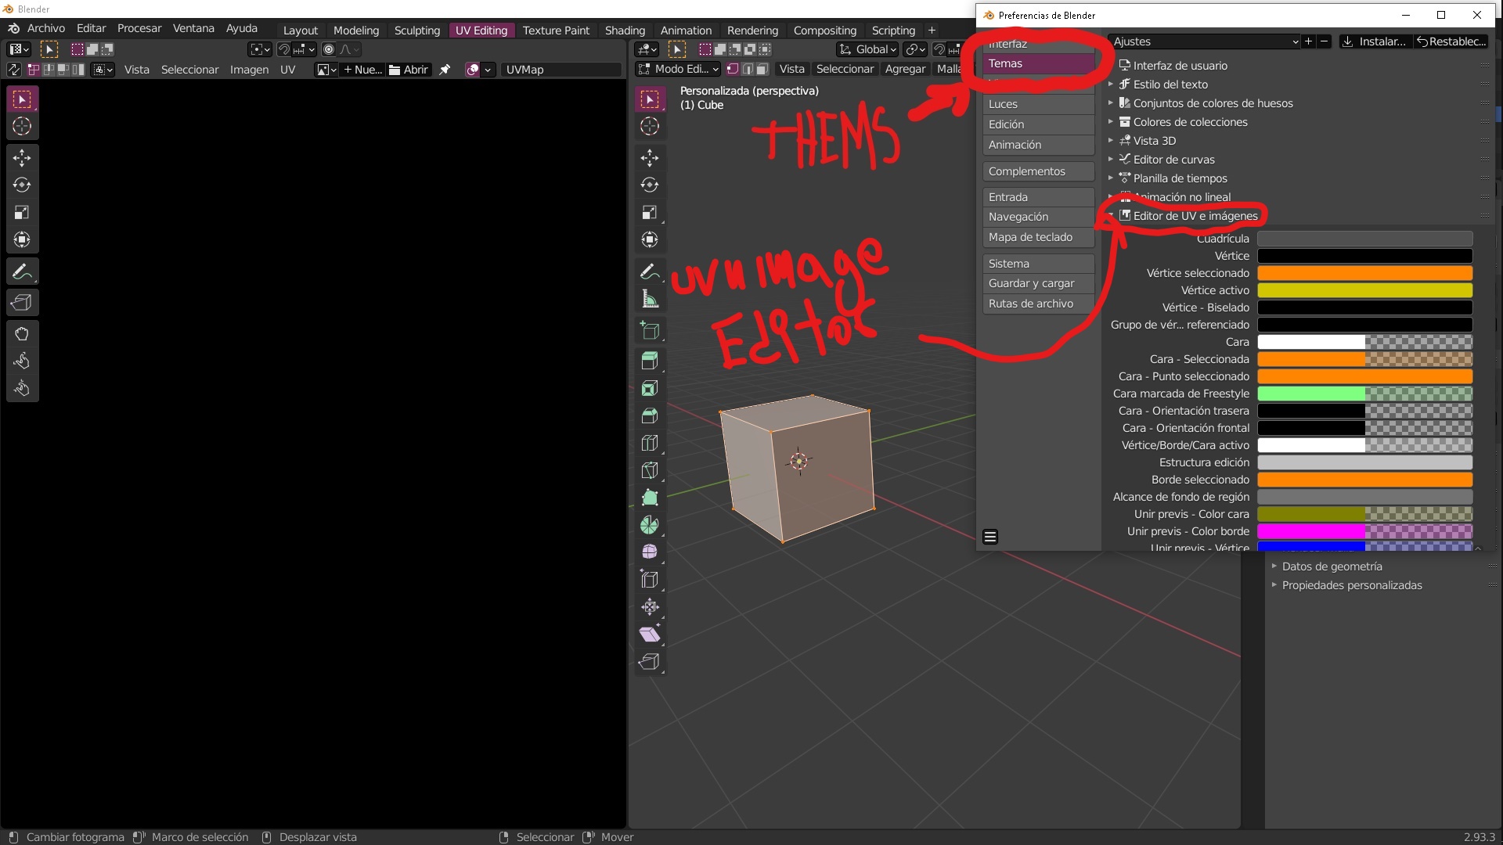Open the Global transform orientation dropdown
Viewport: 1503px width, 845px height.
(867, 49)
